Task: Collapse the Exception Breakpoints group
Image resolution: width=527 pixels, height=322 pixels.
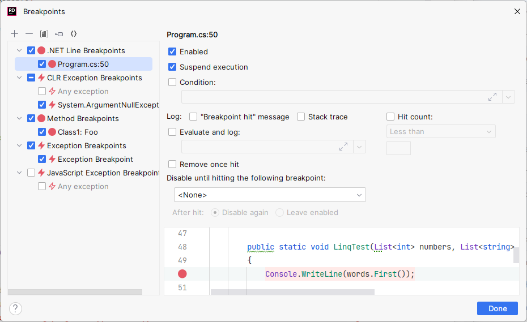Action: click(x=19, y=145)
